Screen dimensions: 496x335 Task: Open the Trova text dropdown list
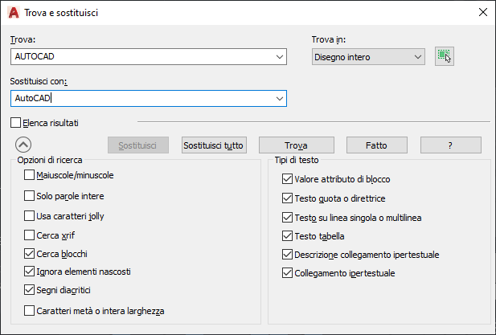pyautogui.click(x=280, y=57)
